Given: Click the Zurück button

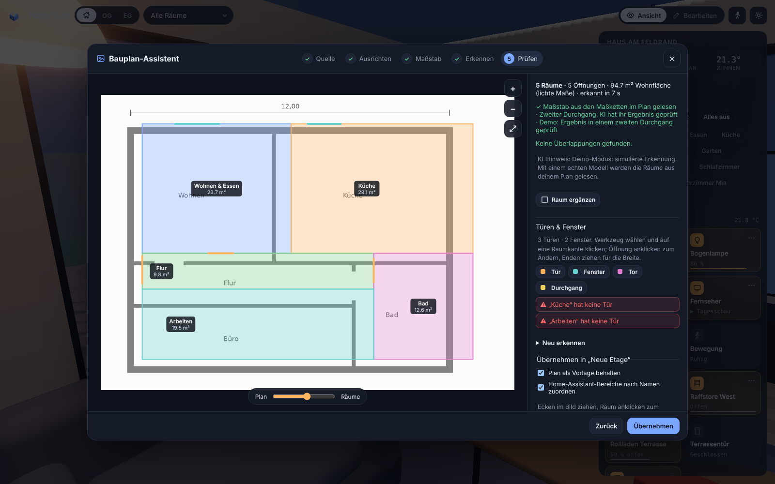Looking at the screenshot, I should tap(606, 426).
